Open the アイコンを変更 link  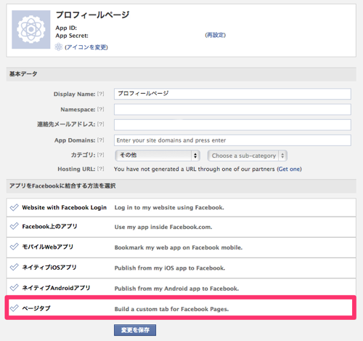coord(86,47)
